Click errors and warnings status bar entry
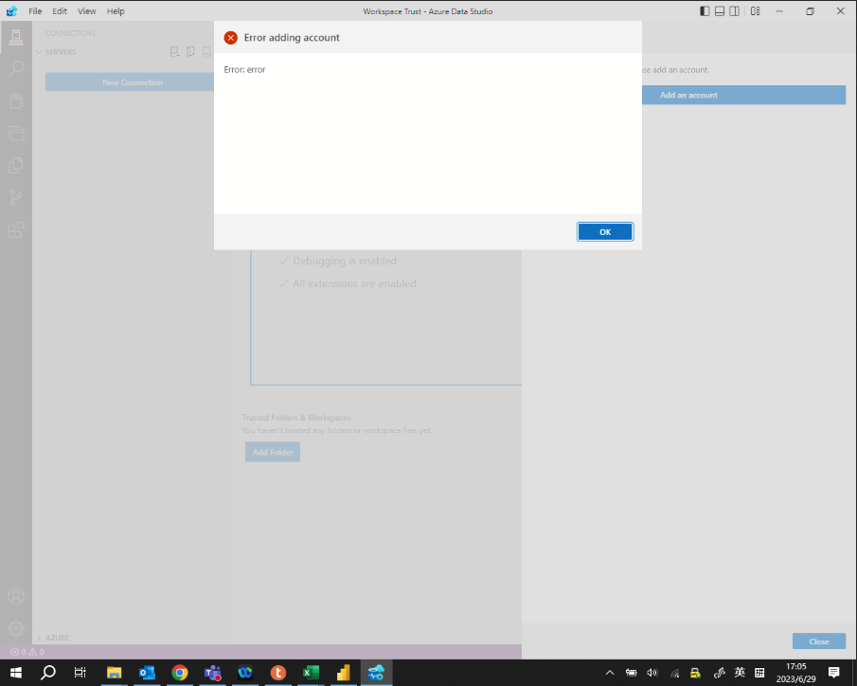The image size is (857, 686). (x=27, y=652)
